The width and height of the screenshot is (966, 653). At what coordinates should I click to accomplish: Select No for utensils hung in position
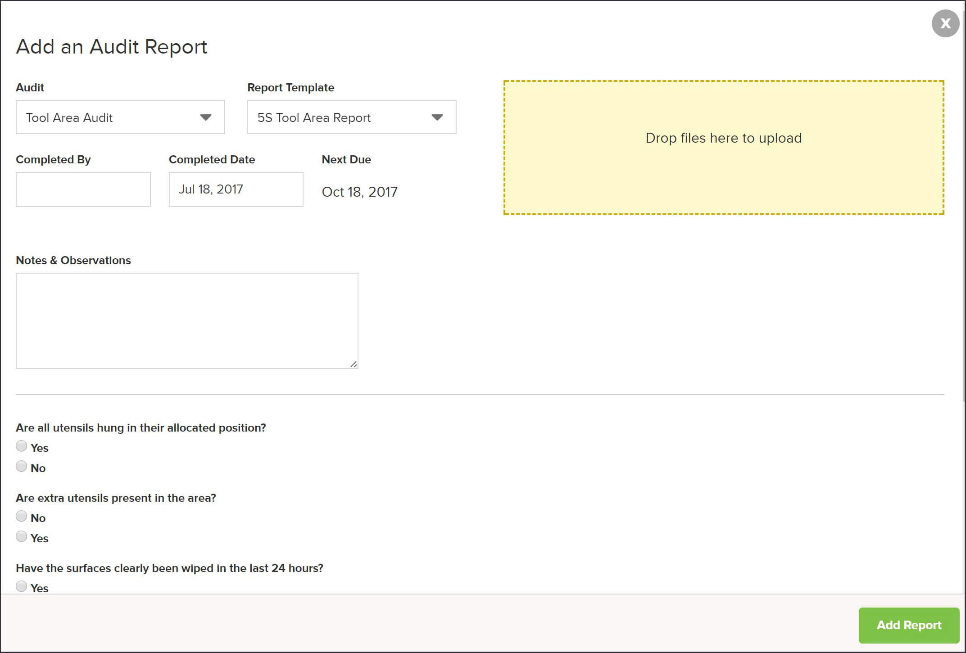21,466
